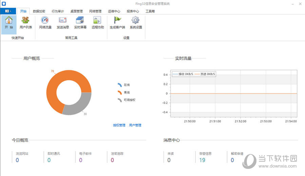Screen dimensions: 305x176
Task: Click the 告警信息 count 19
Action: [202, 160]
